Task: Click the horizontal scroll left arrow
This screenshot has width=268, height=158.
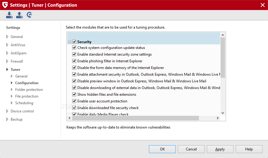Action: pos(69,118)
